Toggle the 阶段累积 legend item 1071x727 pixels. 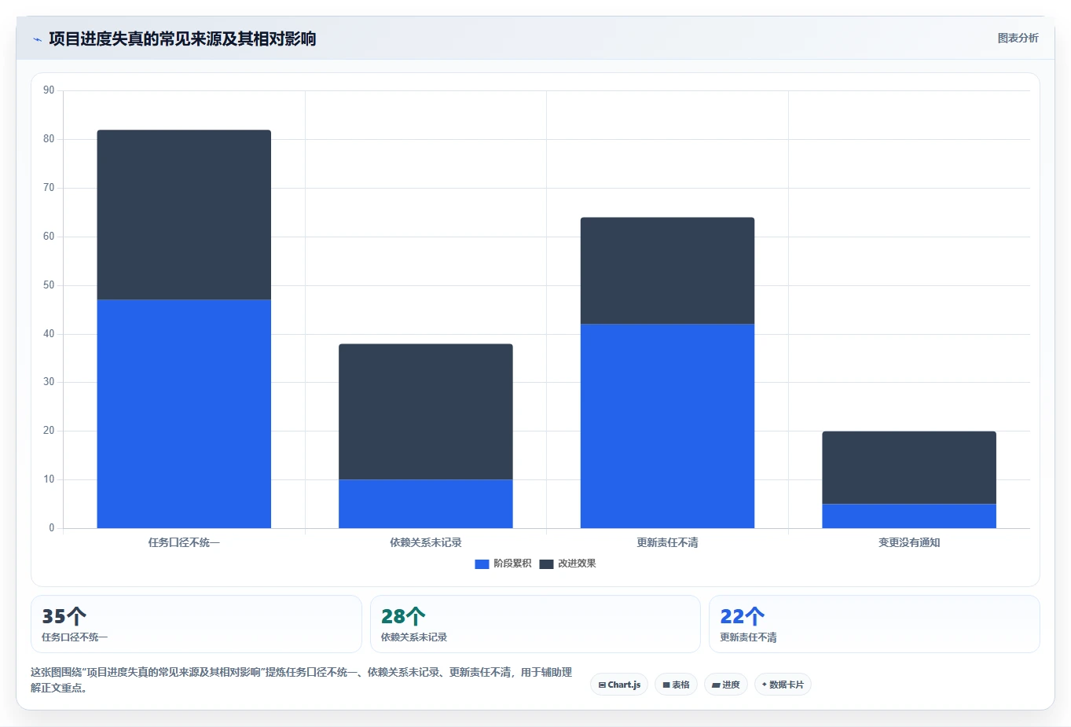[503, 564]
